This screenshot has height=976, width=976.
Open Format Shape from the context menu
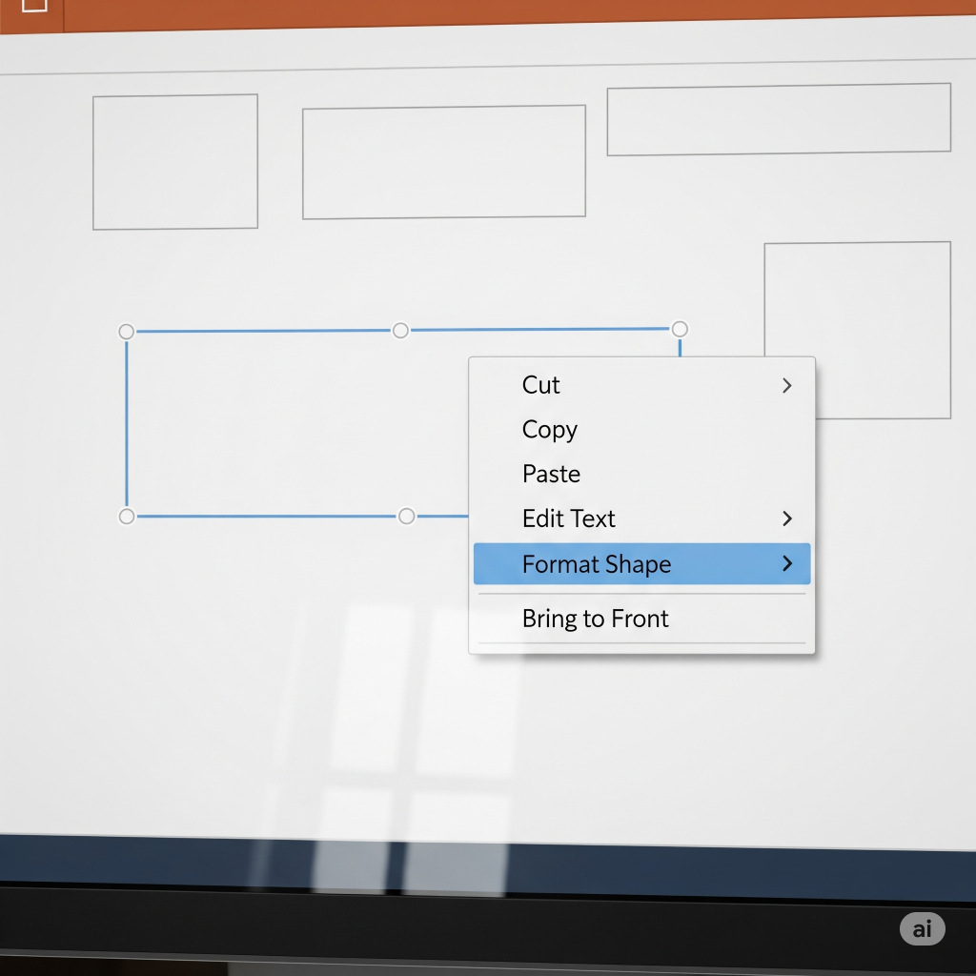[596, 564]
